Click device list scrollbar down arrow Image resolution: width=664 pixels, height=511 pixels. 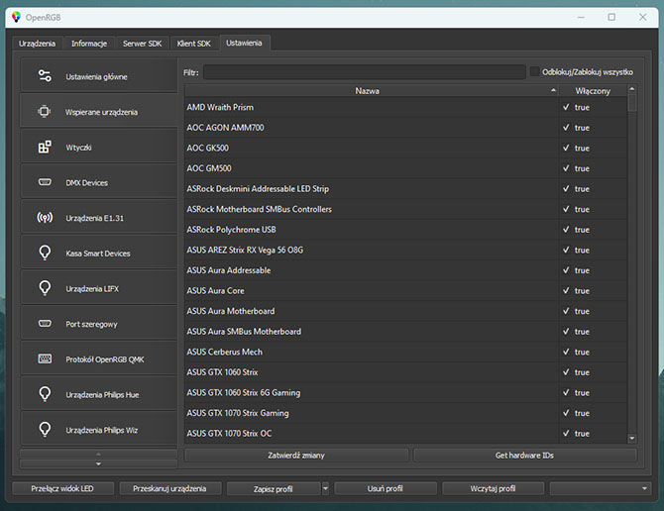tap(632, 439)
